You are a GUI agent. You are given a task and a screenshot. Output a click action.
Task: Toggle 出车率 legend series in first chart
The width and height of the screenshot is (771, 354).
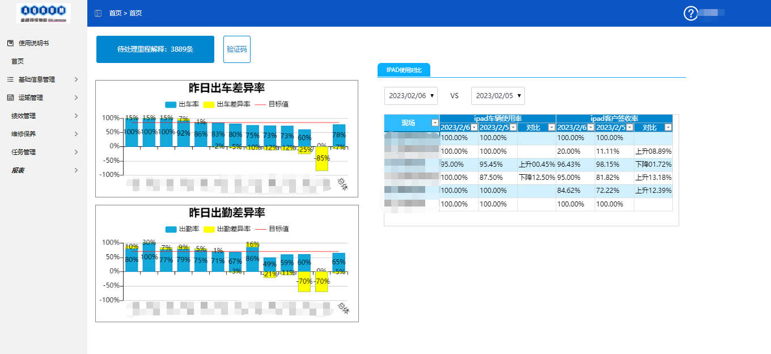click(x=179, y=104)
